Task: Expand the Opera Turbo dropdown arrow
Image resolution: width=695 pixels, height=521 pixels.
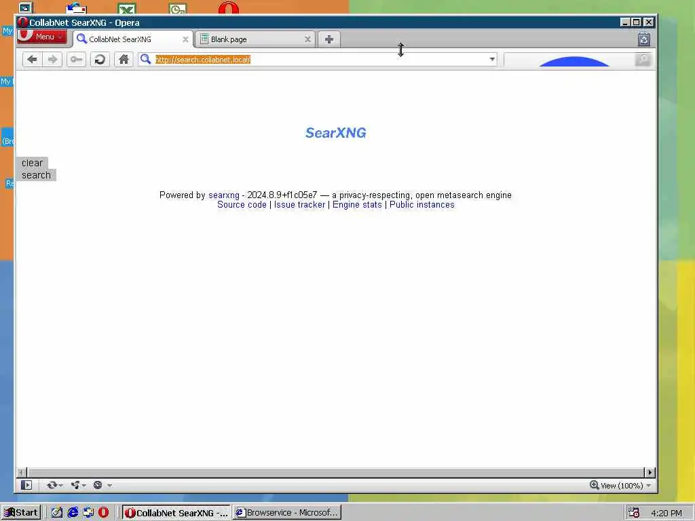Action: point(109,486)
